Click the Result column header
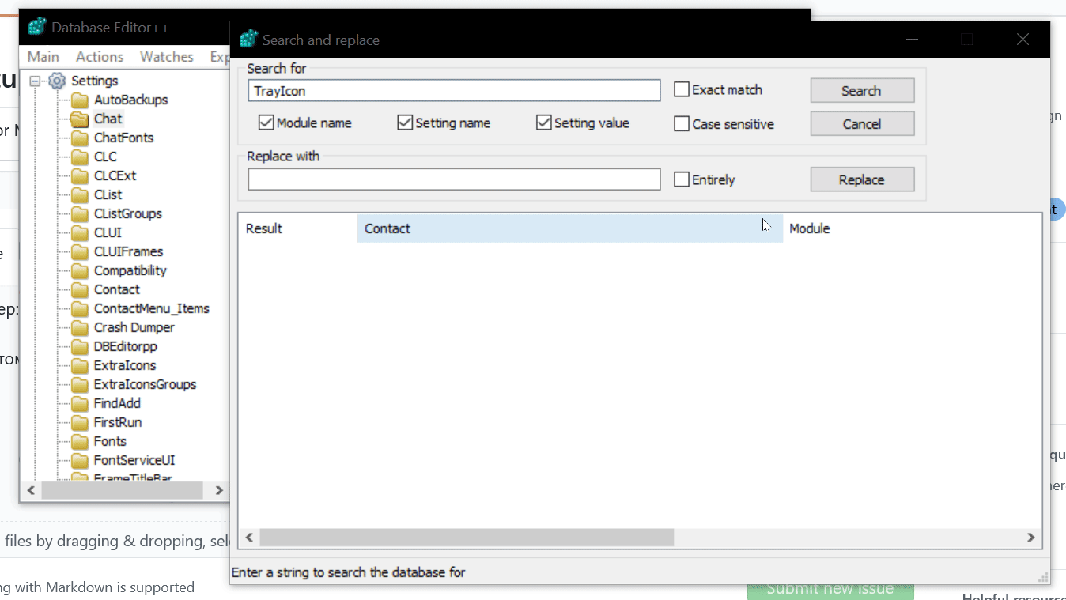 298,228
